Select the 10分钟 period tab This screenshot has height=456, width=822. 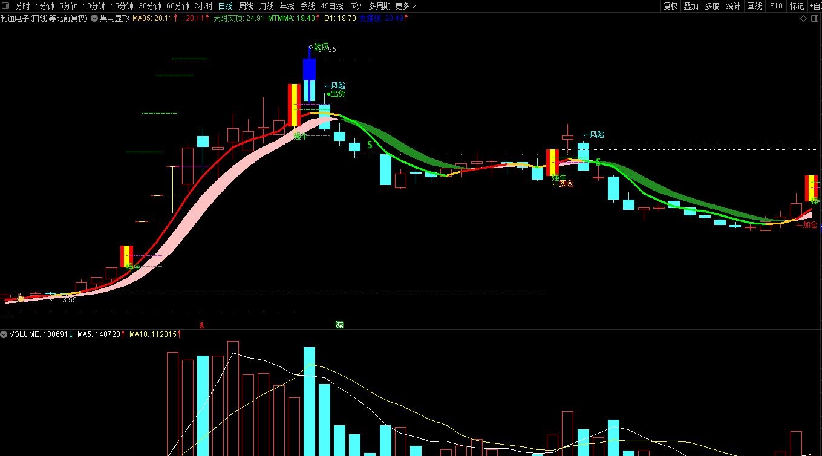(94, 6)
